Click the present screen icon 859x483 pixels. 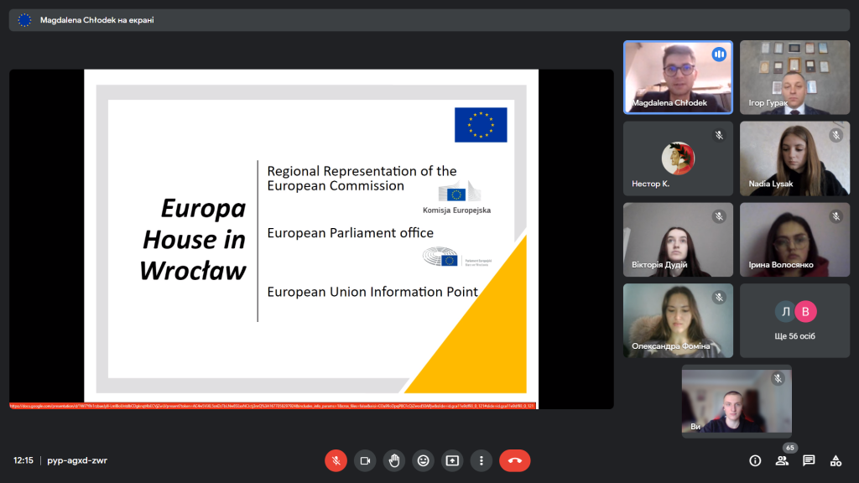(x=452, y=460)
